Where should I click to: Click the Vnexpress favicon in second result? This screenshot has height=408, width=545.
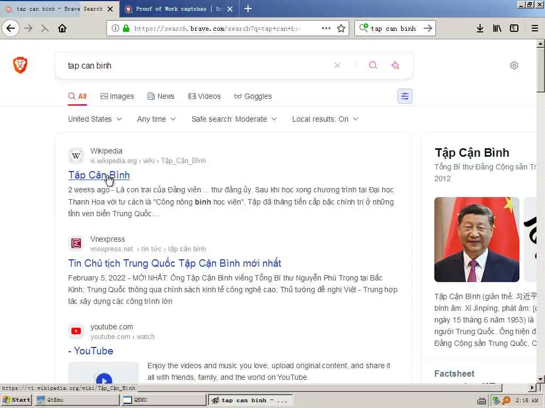[76, 243]
